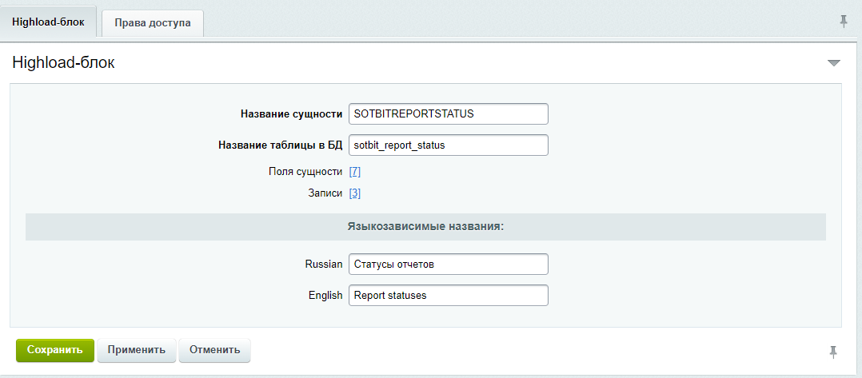The image size is (862, 378).
Task: Click the English label
Action: click(325, 295)
